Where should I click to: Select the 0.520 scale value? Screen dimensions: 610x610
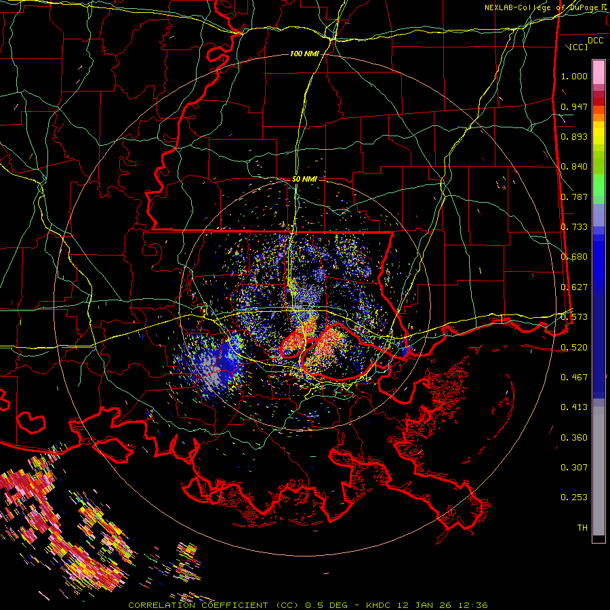coord(574,348)
